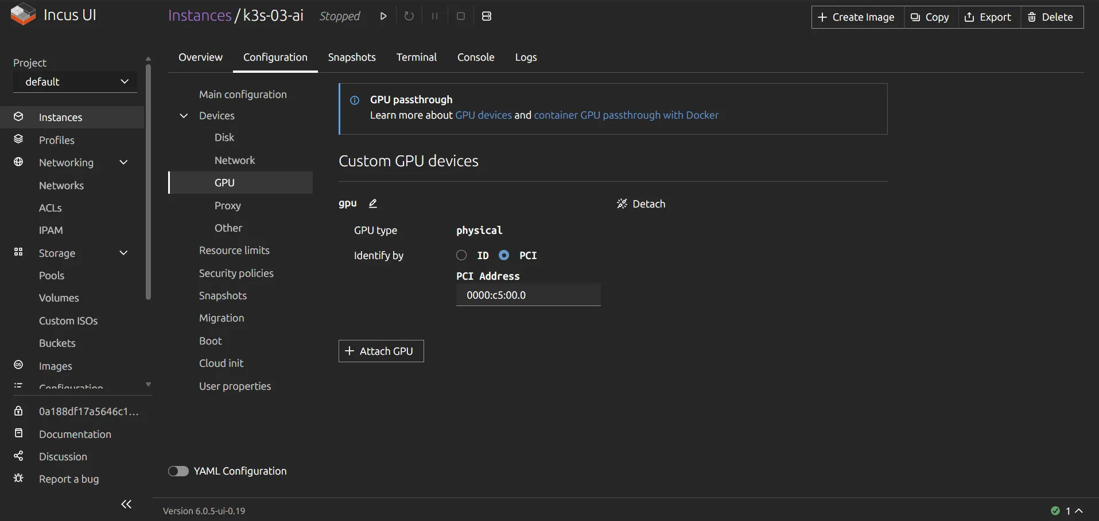Collapse the Networking section chevron
The width and height of the screenshot is (1099, 521).
pos(123,162)
